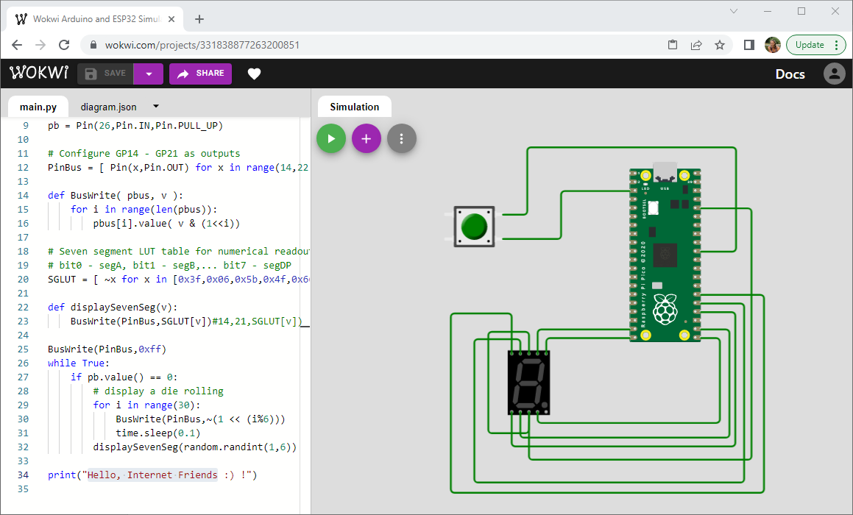The height and width of the screenshot is (515, 853).
Task: Open a new browser tab
Action: click(x=199, y=19)
